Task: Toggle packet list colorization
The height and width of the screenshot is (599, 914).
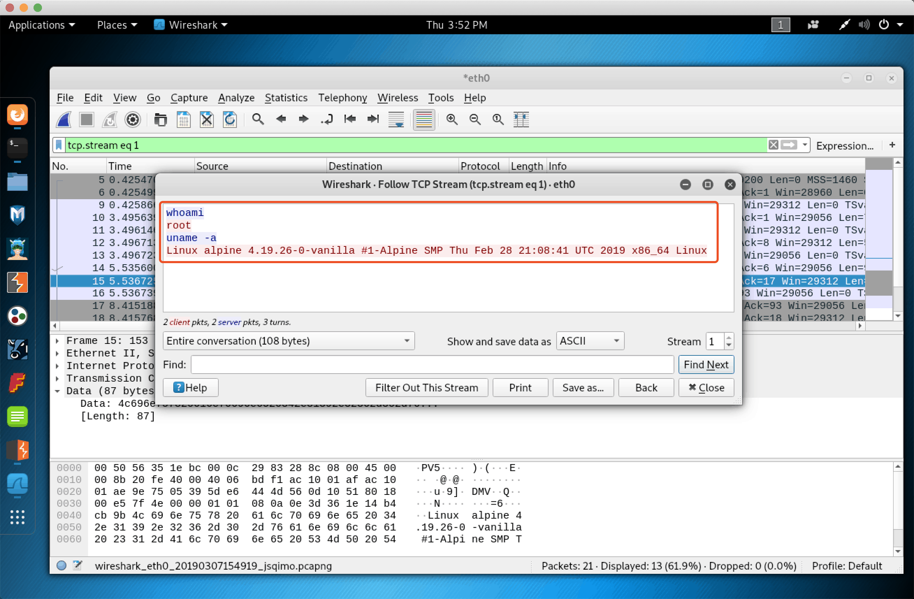Action: point(424,120)
